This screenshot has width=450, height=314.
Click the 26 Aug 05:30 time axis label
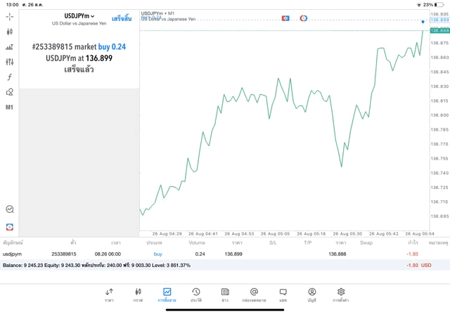[x=347, y=234]
